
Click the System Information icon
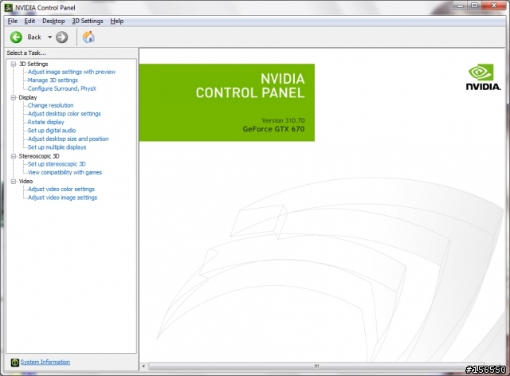pos(15,362)
